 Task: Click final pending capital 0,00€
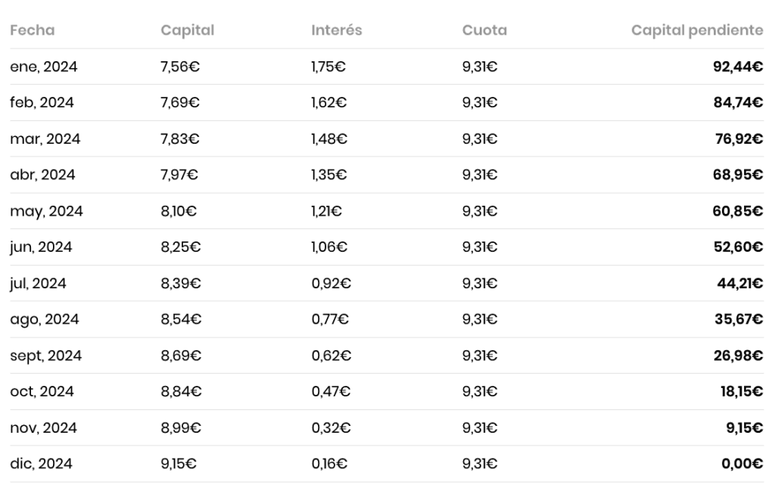pyautogui.click(x=742, y=464)
